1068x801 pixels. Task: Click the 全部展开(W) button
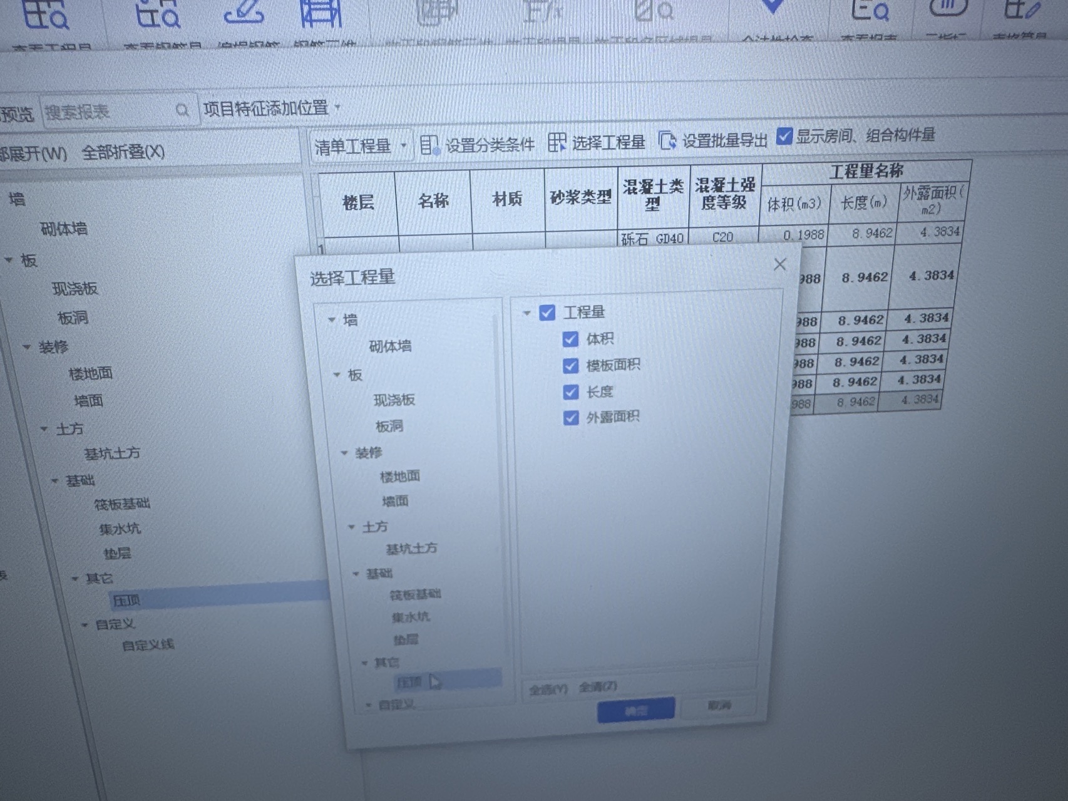[x=33, y=153]
